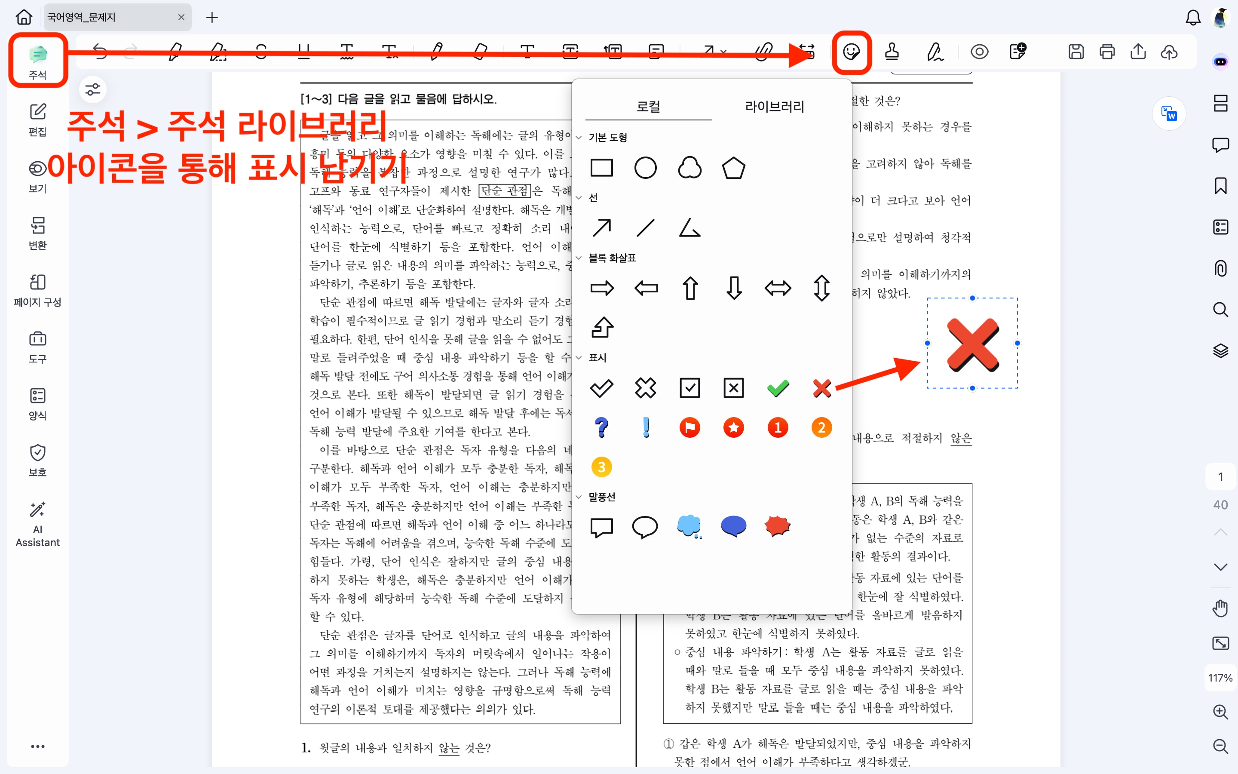Viewport: 1238px width, 774px height.
Task: Open the AI Assistant from the left sidebar
Action: click(37, 522)
